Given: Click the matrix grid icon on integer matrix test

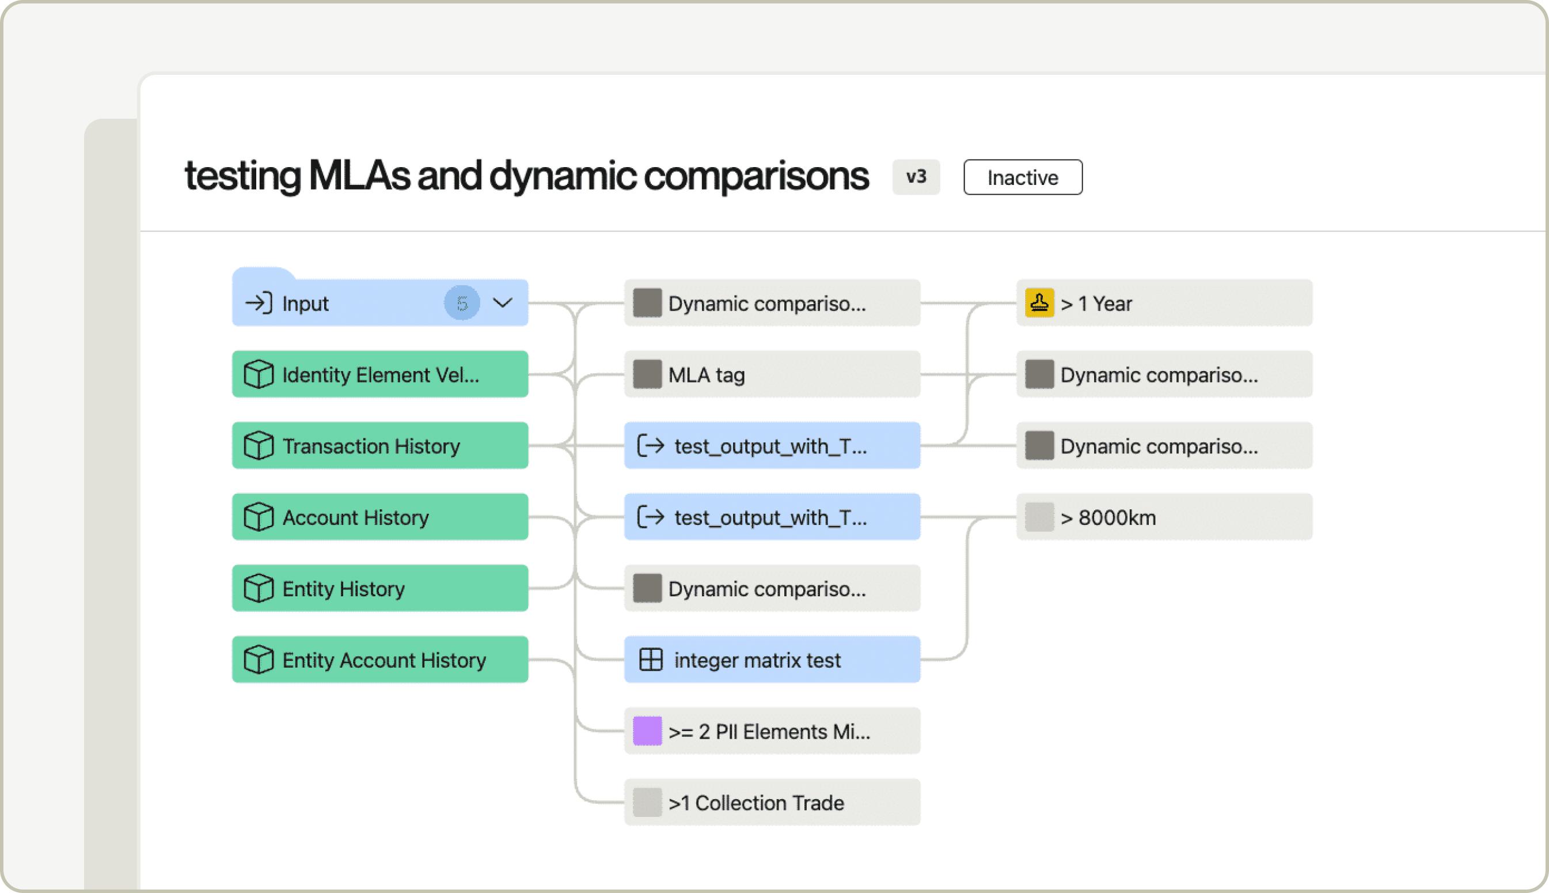Looking at the screenshot, I should (x=650, y=659).
